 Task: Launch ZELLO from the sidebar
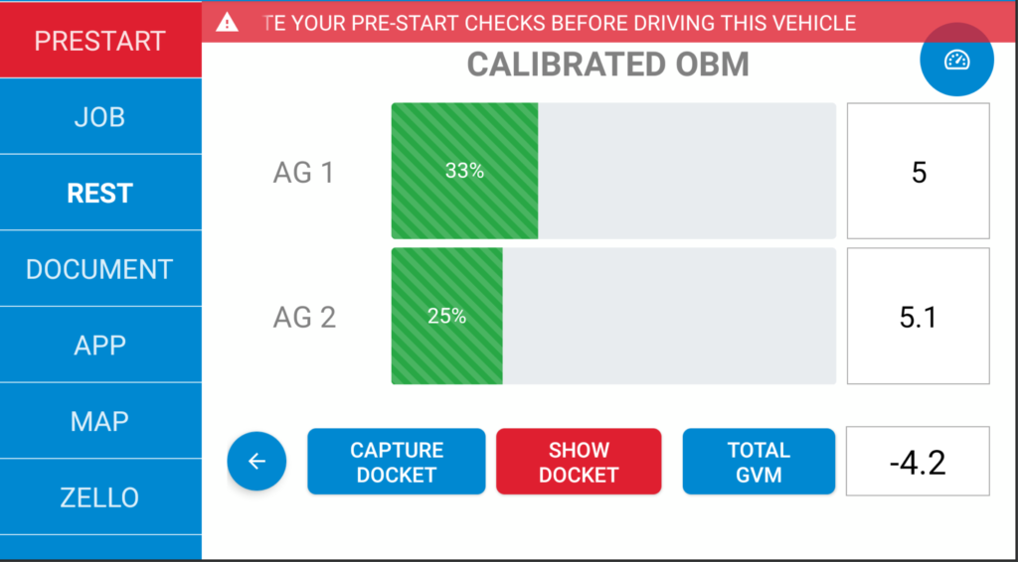pyautogui.click(x=100, y=497)
